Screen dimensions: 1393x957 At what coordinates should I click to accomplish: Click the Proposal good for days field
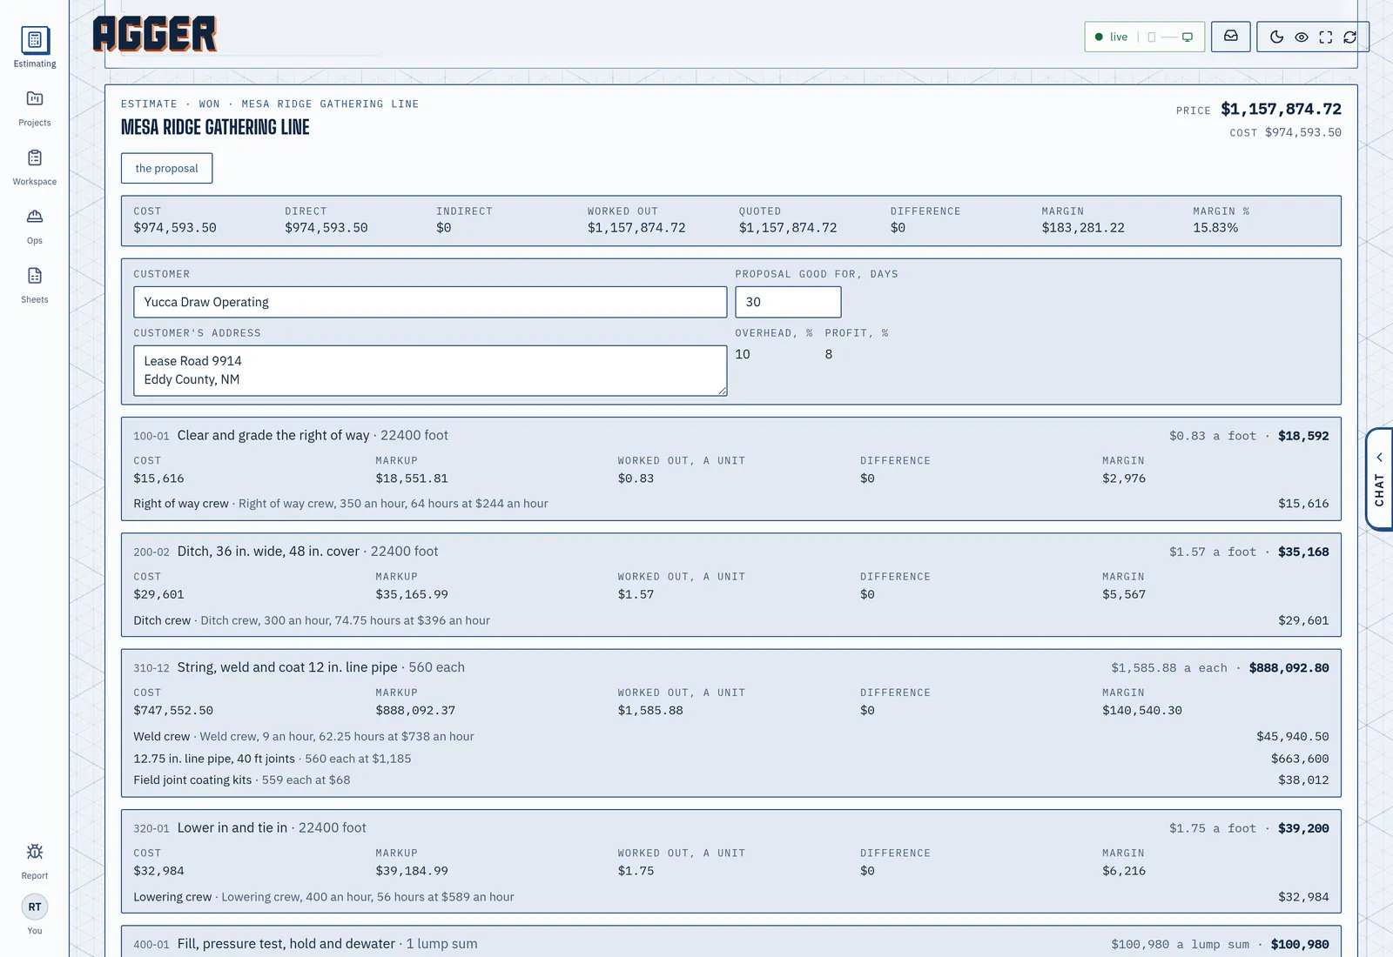tap(788, 302)
